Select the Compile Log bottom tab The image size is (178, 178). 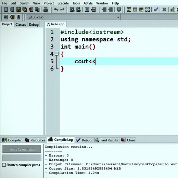tap(61, 140)
